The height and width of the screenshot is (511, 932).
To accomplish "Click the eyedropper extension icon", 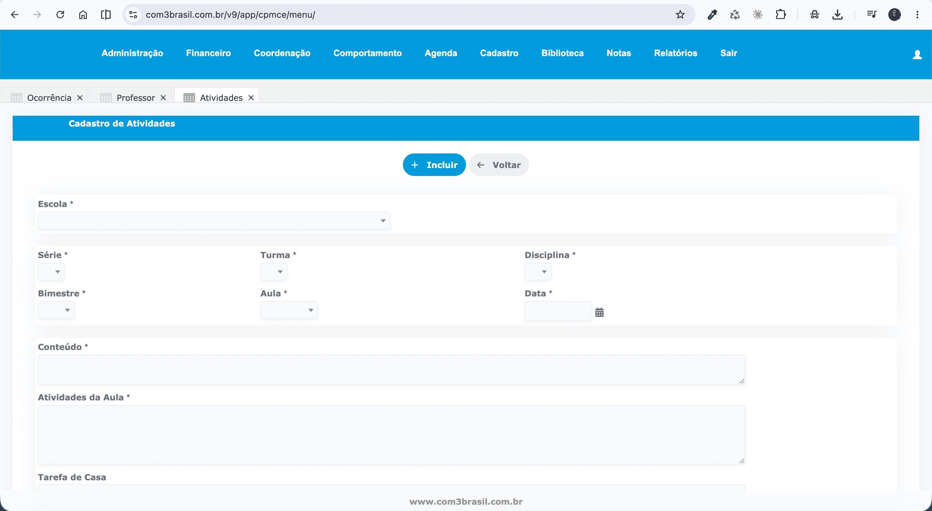I will click(712, 15).
